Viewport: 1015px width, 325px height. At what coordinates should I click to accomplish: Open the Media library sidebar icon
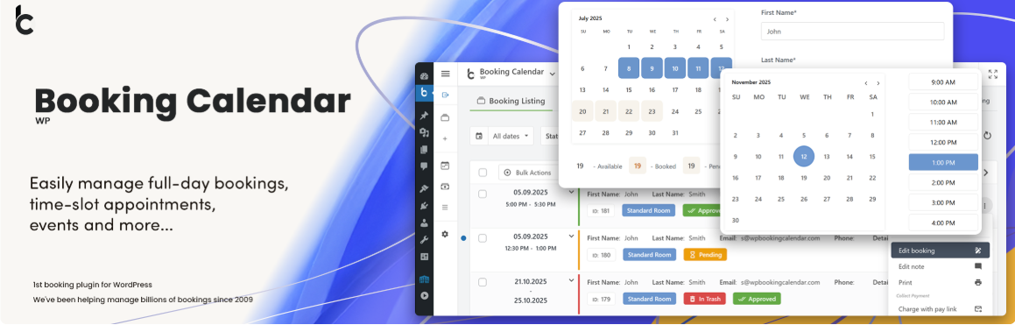point(424,133)
